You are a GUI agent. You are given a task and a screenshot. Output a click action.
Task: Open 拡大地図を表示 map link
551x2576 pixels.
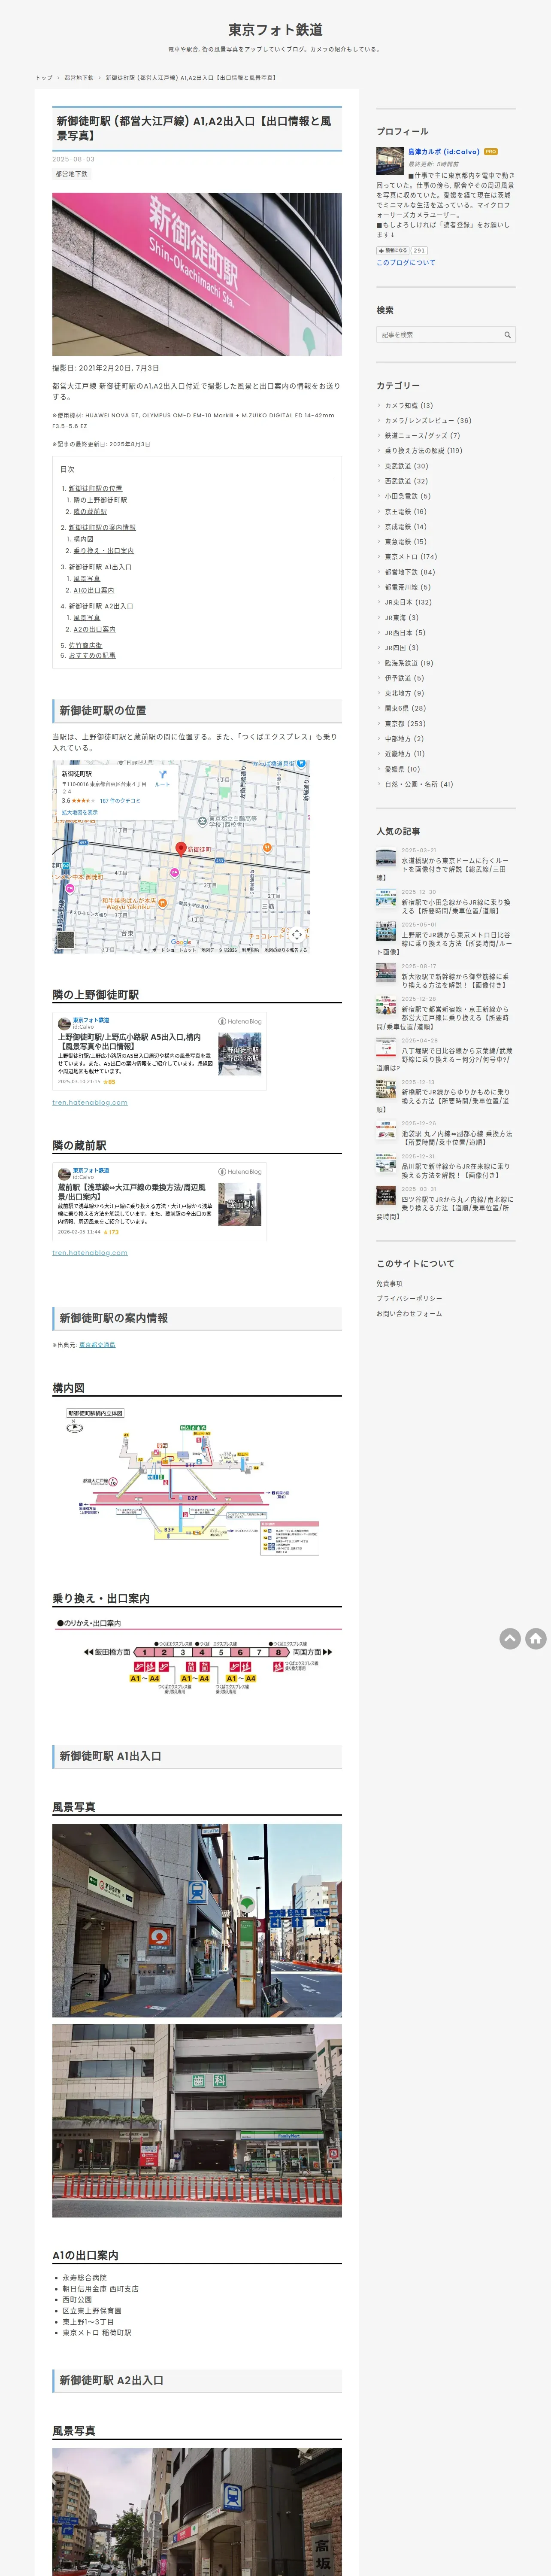coord(80,813)
